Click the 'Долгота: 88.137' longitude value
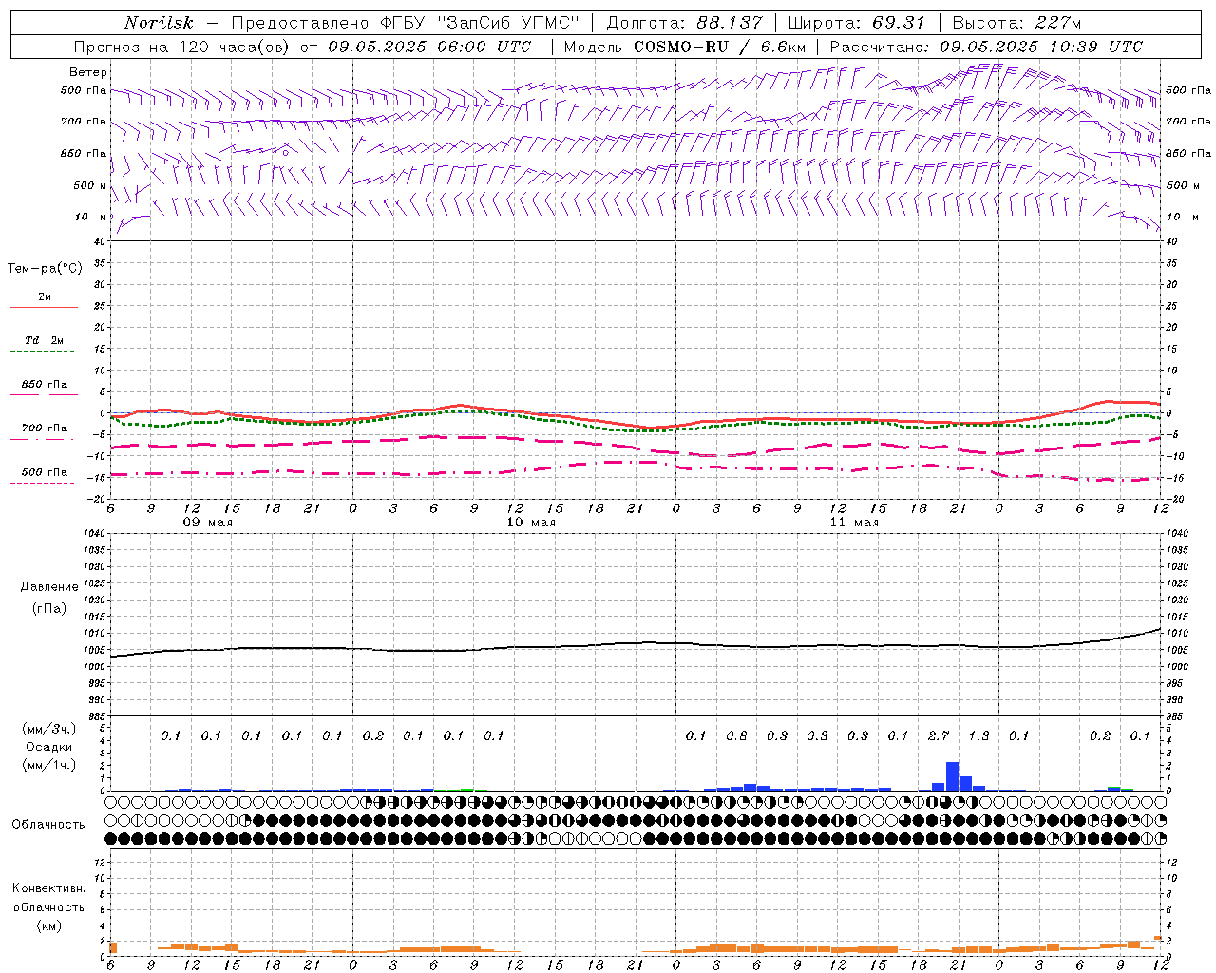1216x973 pixels. click(x=684, y=23)
